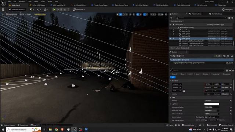
Task: Switch to the ALS_BasicMelee tab
Action: point(79,5)
